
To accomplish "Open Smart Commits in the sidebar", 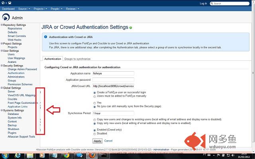I will [17, 36].
